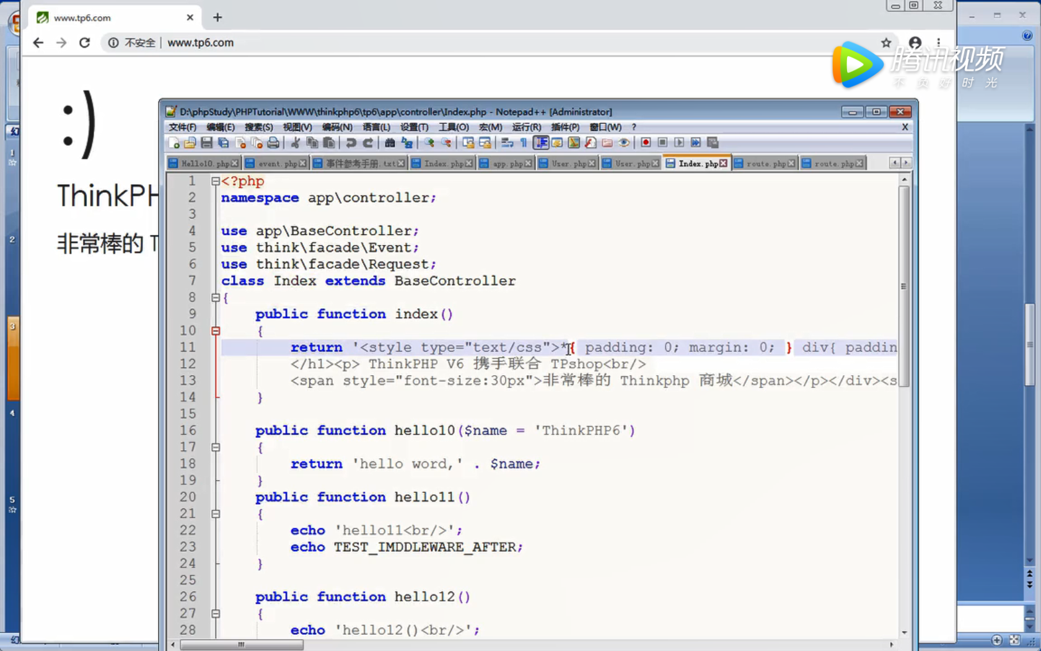This screenshot has width=1041, height=651.
Task: Bookmark the page with the star
Action: pos(886,43)
